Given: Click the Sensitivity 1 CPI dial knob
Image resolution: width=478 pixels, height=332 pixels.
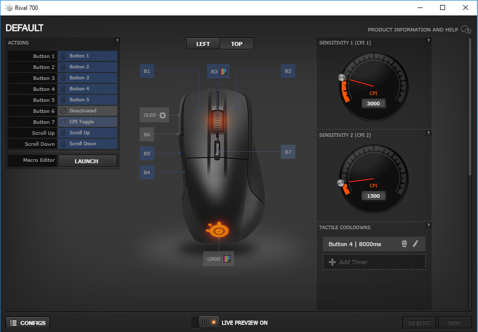Looking at the screenshot, I should (342, 78).
